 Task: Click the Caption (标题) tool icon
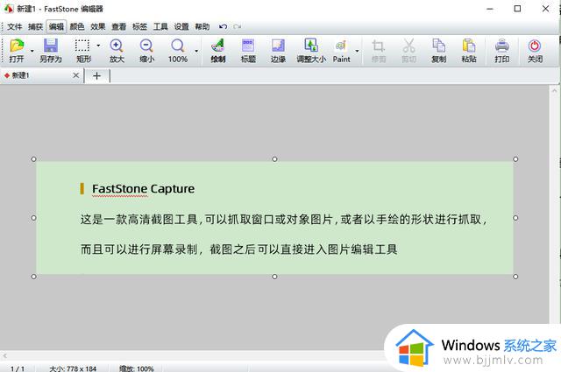tap(248, 46)
